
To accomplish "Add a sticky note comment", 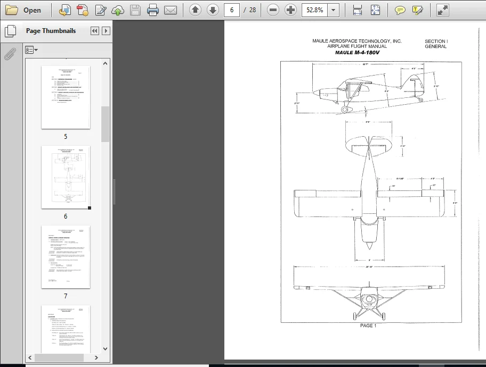I will coord(400,10).
